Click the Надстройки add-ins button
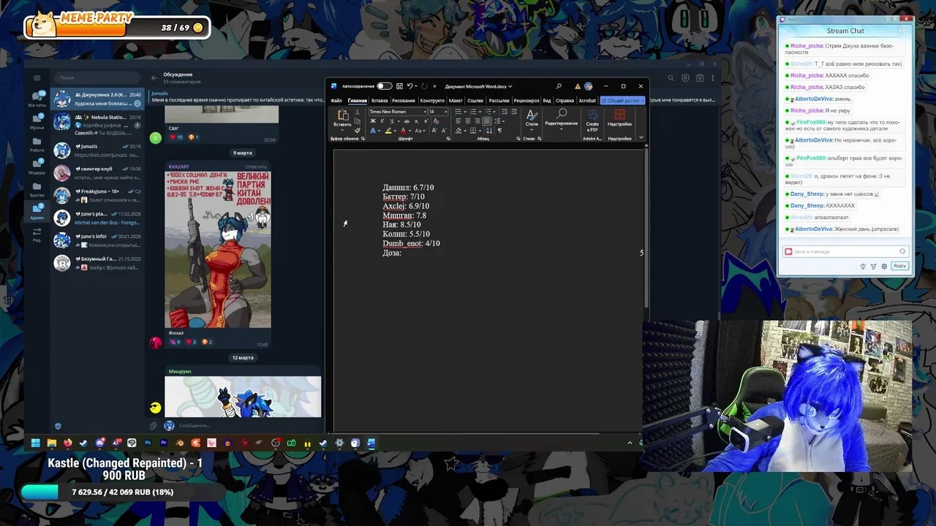Screen dimensions: 936x526 (x=619, y=119)
